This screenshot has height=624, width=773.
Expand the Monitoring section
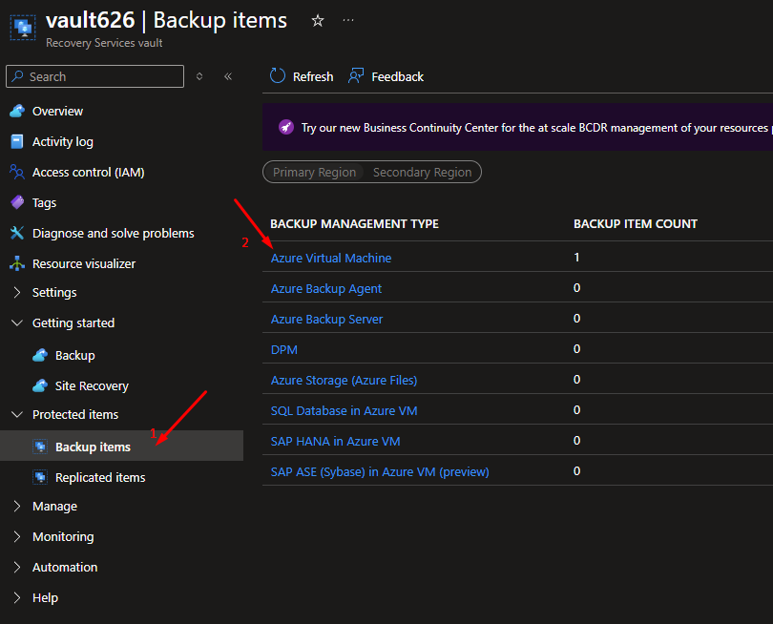click(x=17, y=537)
